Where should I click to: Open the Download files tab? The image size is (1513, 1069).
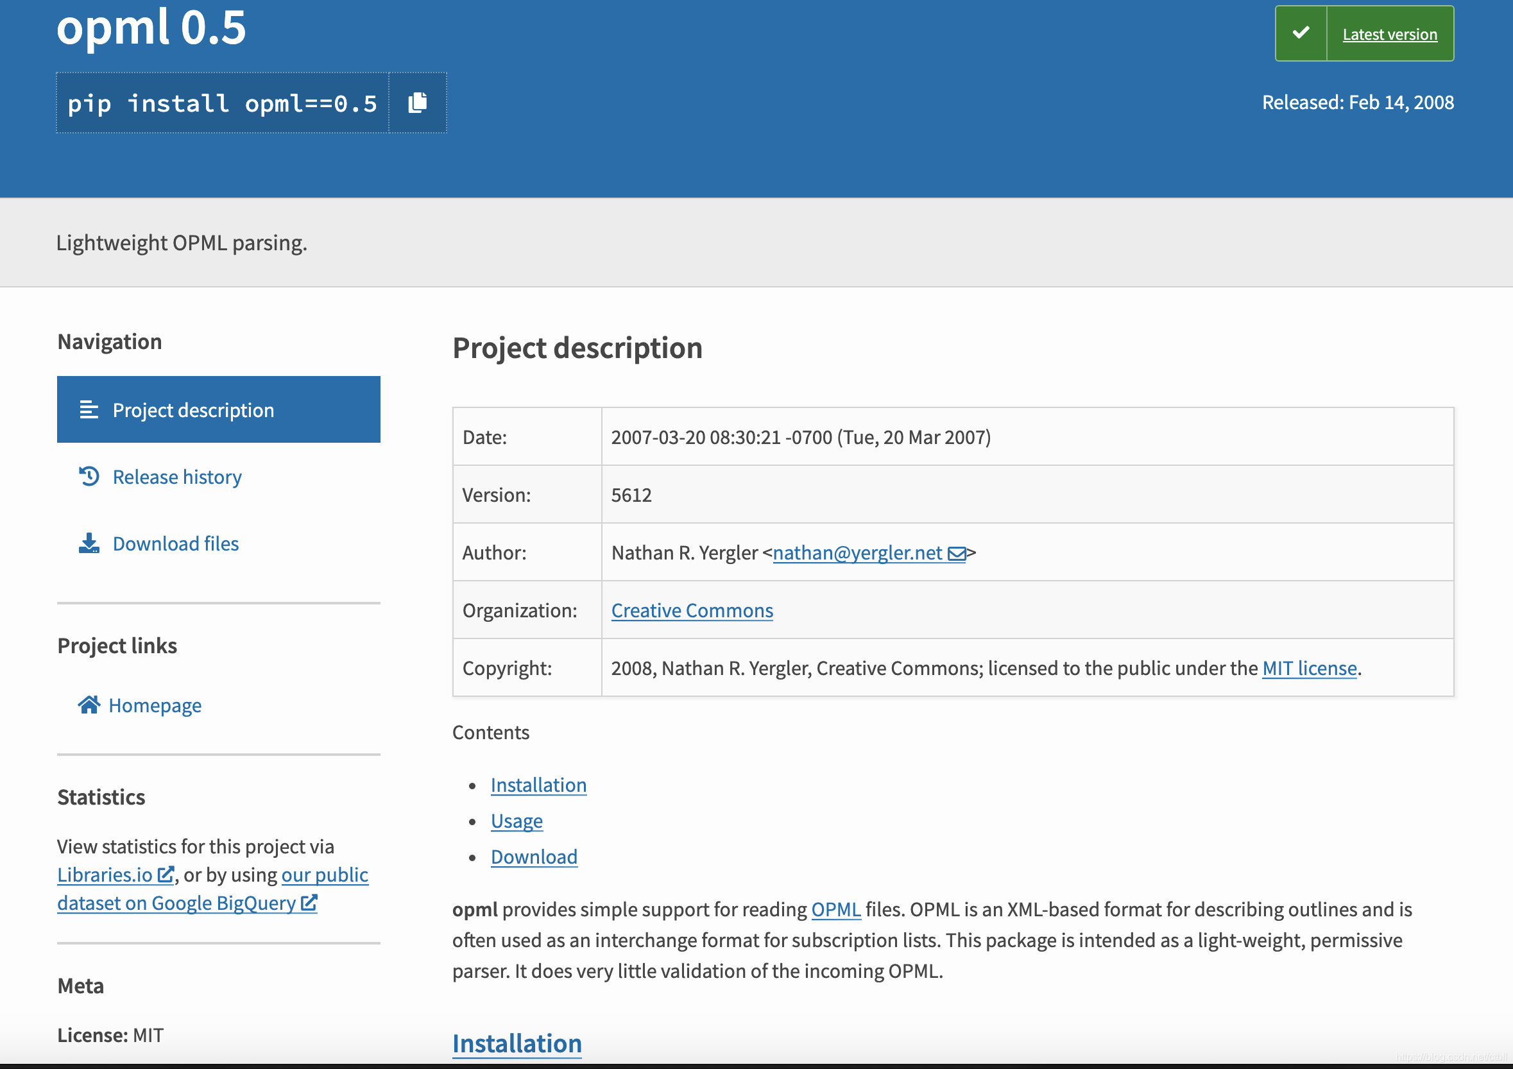tap(175, 543)
